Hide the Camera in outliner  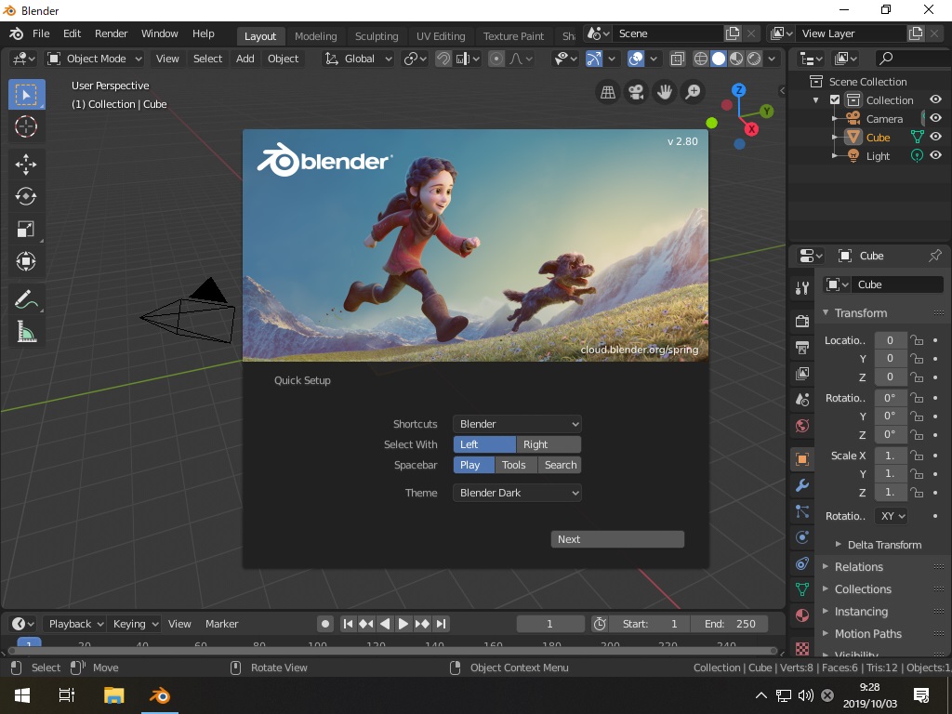coord(935,118)
